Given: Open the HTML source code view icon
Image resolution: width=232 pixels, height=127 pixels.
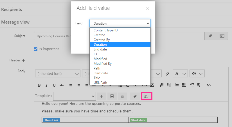Looking at the screenshot, I should tap(209, 85).
